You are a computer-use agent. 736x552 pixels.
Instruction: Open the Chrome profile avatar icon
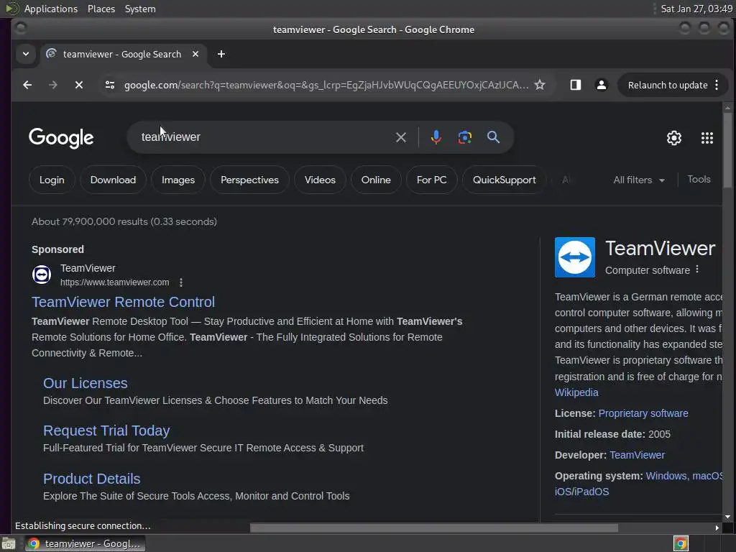click(602, 85)
